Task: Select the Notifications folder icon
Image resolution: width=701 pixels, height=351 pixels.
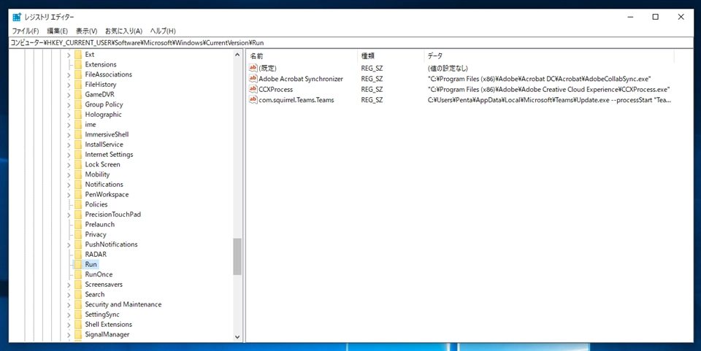Action: 78,185
